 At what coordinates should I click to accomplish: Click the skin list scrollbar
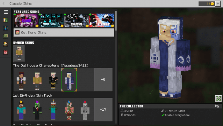tap(116, 21)
